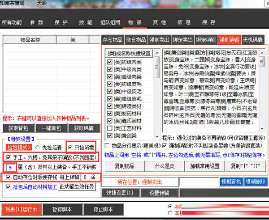Switch to the 参数 tab

click(x=36, y=22)
